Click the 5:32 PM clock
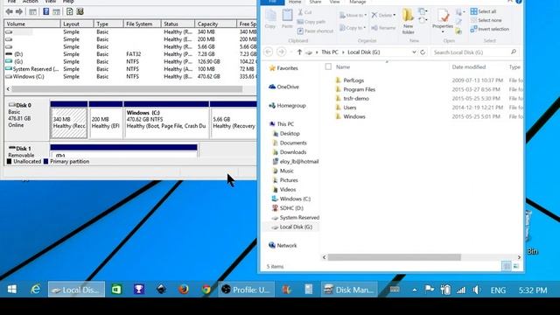The image size is (560, 315). (533, 290)
